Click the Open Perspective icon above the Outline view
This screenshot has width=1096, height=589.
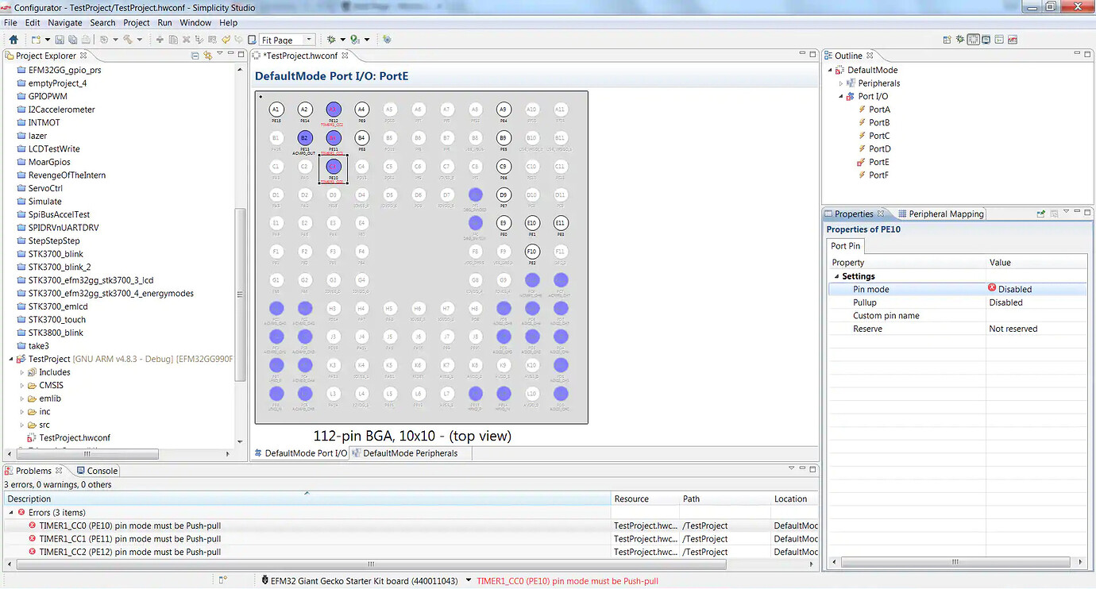tap(946, 39)
